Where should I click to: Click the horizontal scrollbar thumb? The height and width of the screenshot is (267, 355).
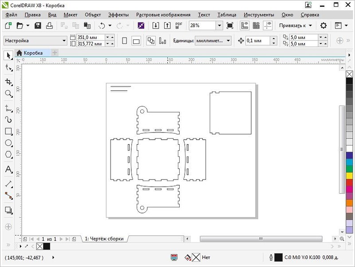coord(261,239)
